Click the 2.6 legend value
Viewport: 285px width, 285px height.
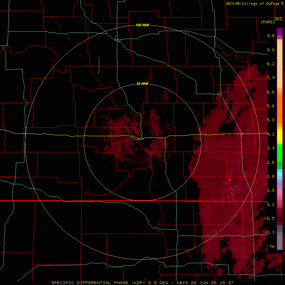pyautogui.click(x=271, y=162)
